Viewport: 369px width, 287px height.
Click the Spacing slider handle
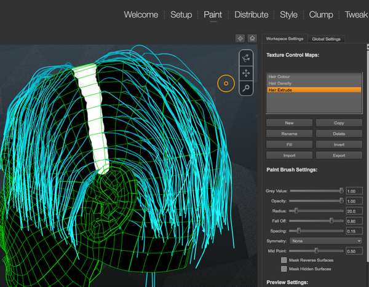[299, 231]
